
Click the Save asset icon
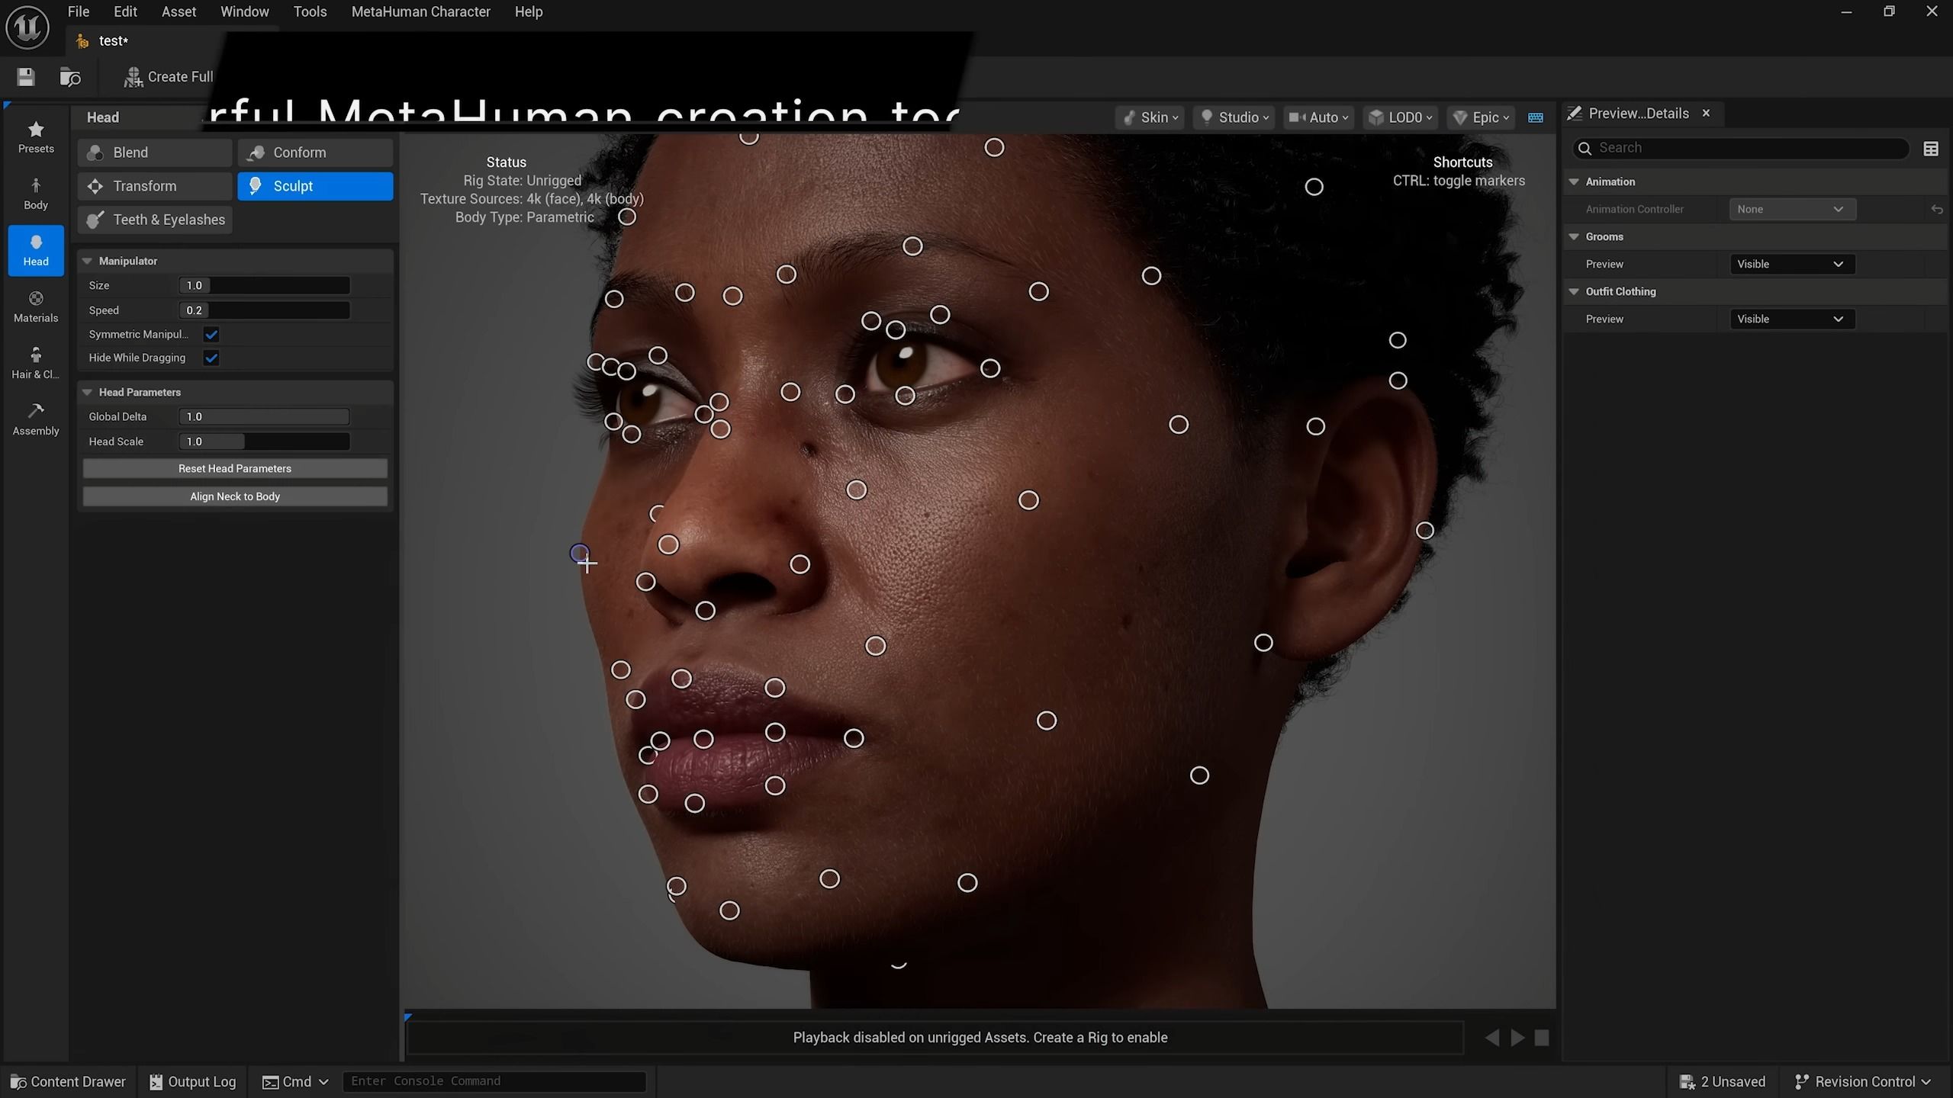24,76
